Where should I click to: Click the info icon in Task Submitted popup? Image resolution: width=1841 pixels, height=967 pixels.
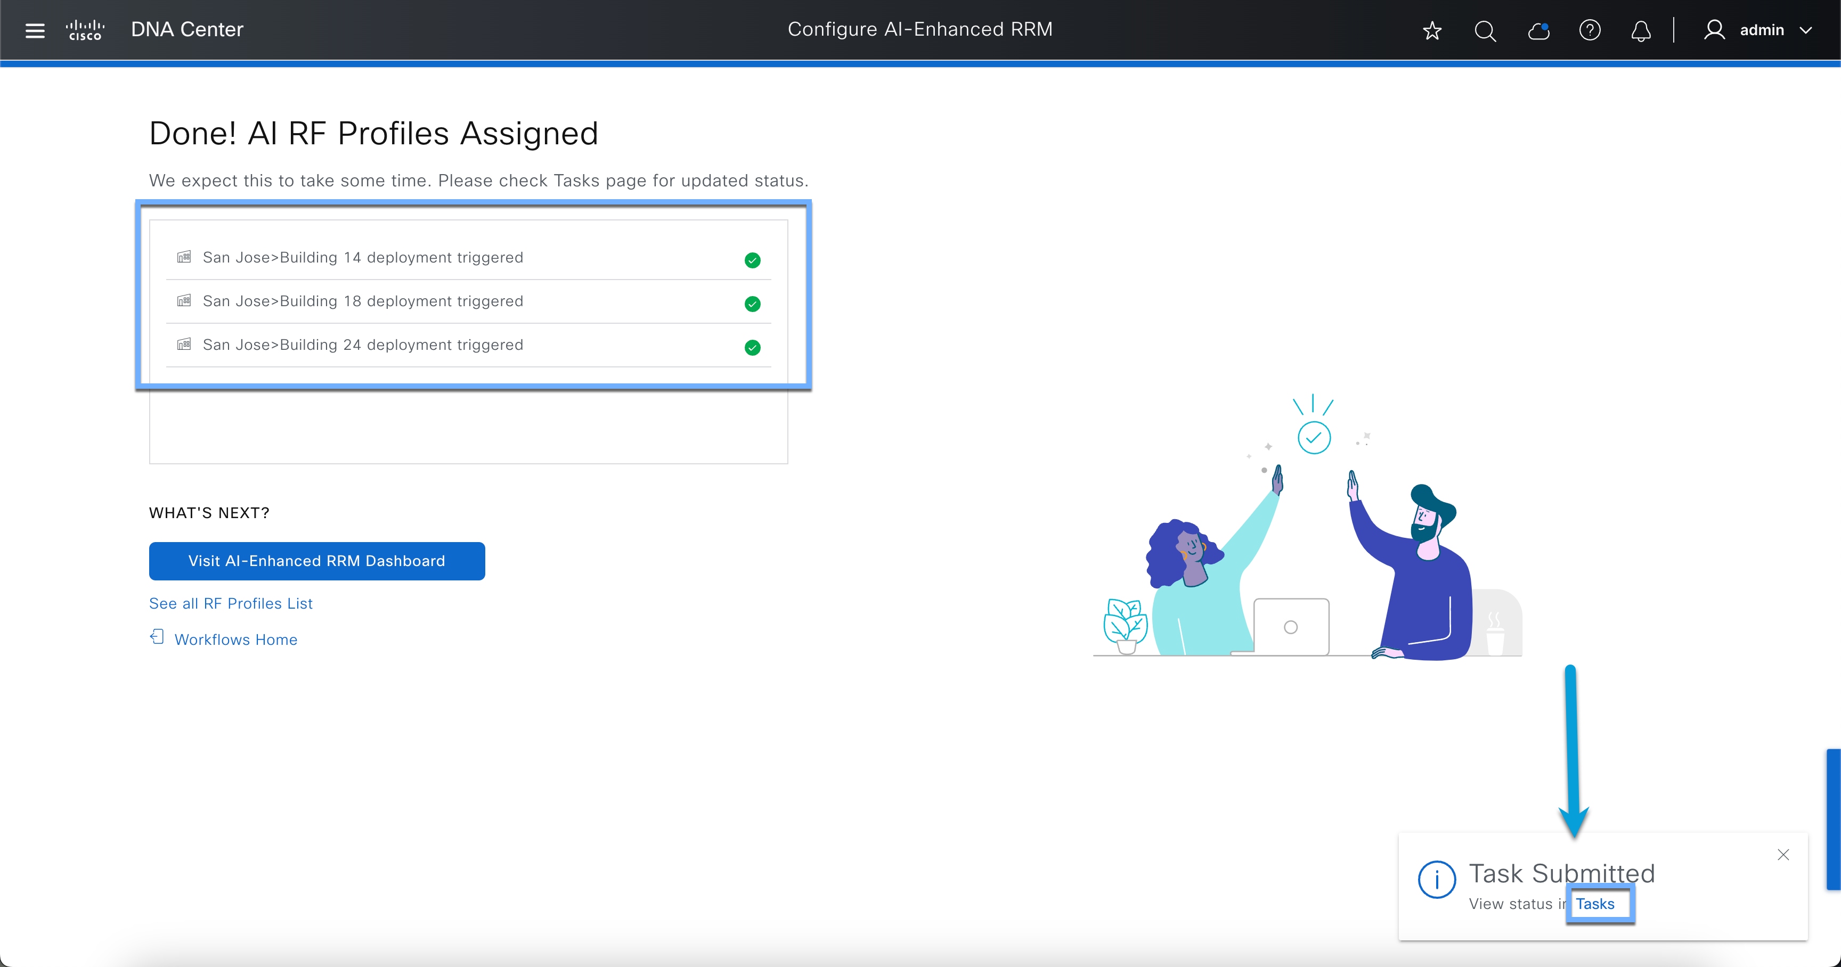coord(1437,880)
